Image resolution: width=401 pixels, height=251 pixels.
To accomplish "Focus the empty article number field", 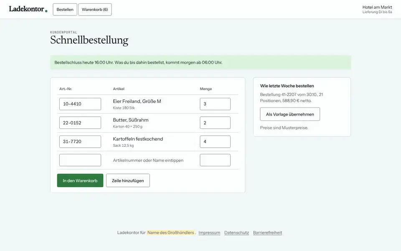I will click(80, 160).
